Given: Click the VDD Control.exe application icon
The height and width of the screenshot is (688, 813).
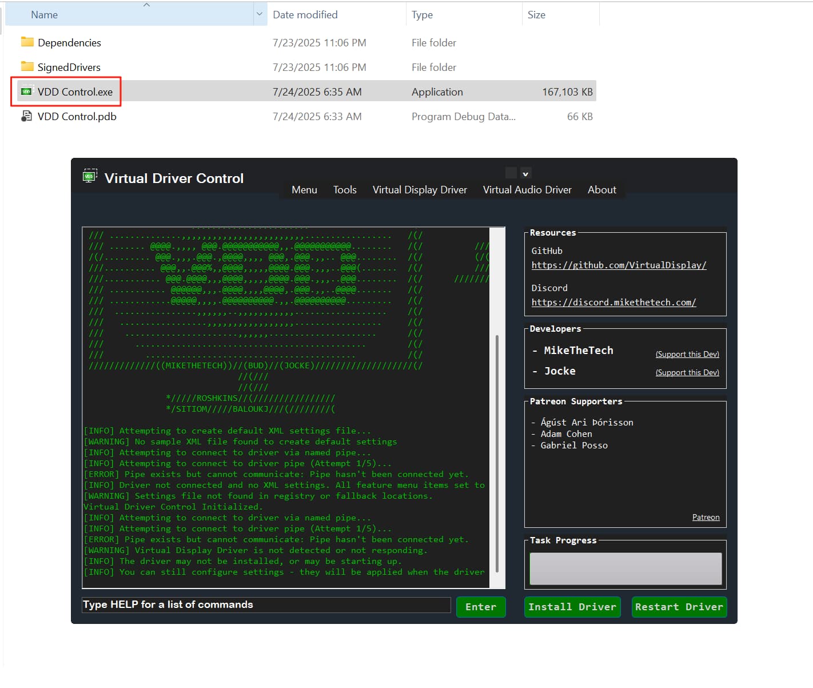Looking at the screenshot, I should pyautogui.click(x=27, y=92).
